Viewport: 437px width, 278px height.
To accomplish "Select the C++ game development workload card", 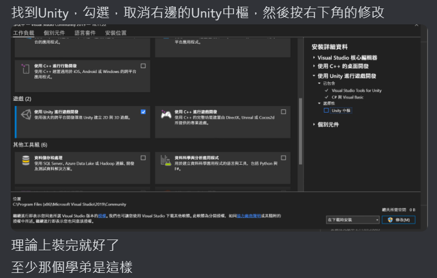I will (223, 122).
